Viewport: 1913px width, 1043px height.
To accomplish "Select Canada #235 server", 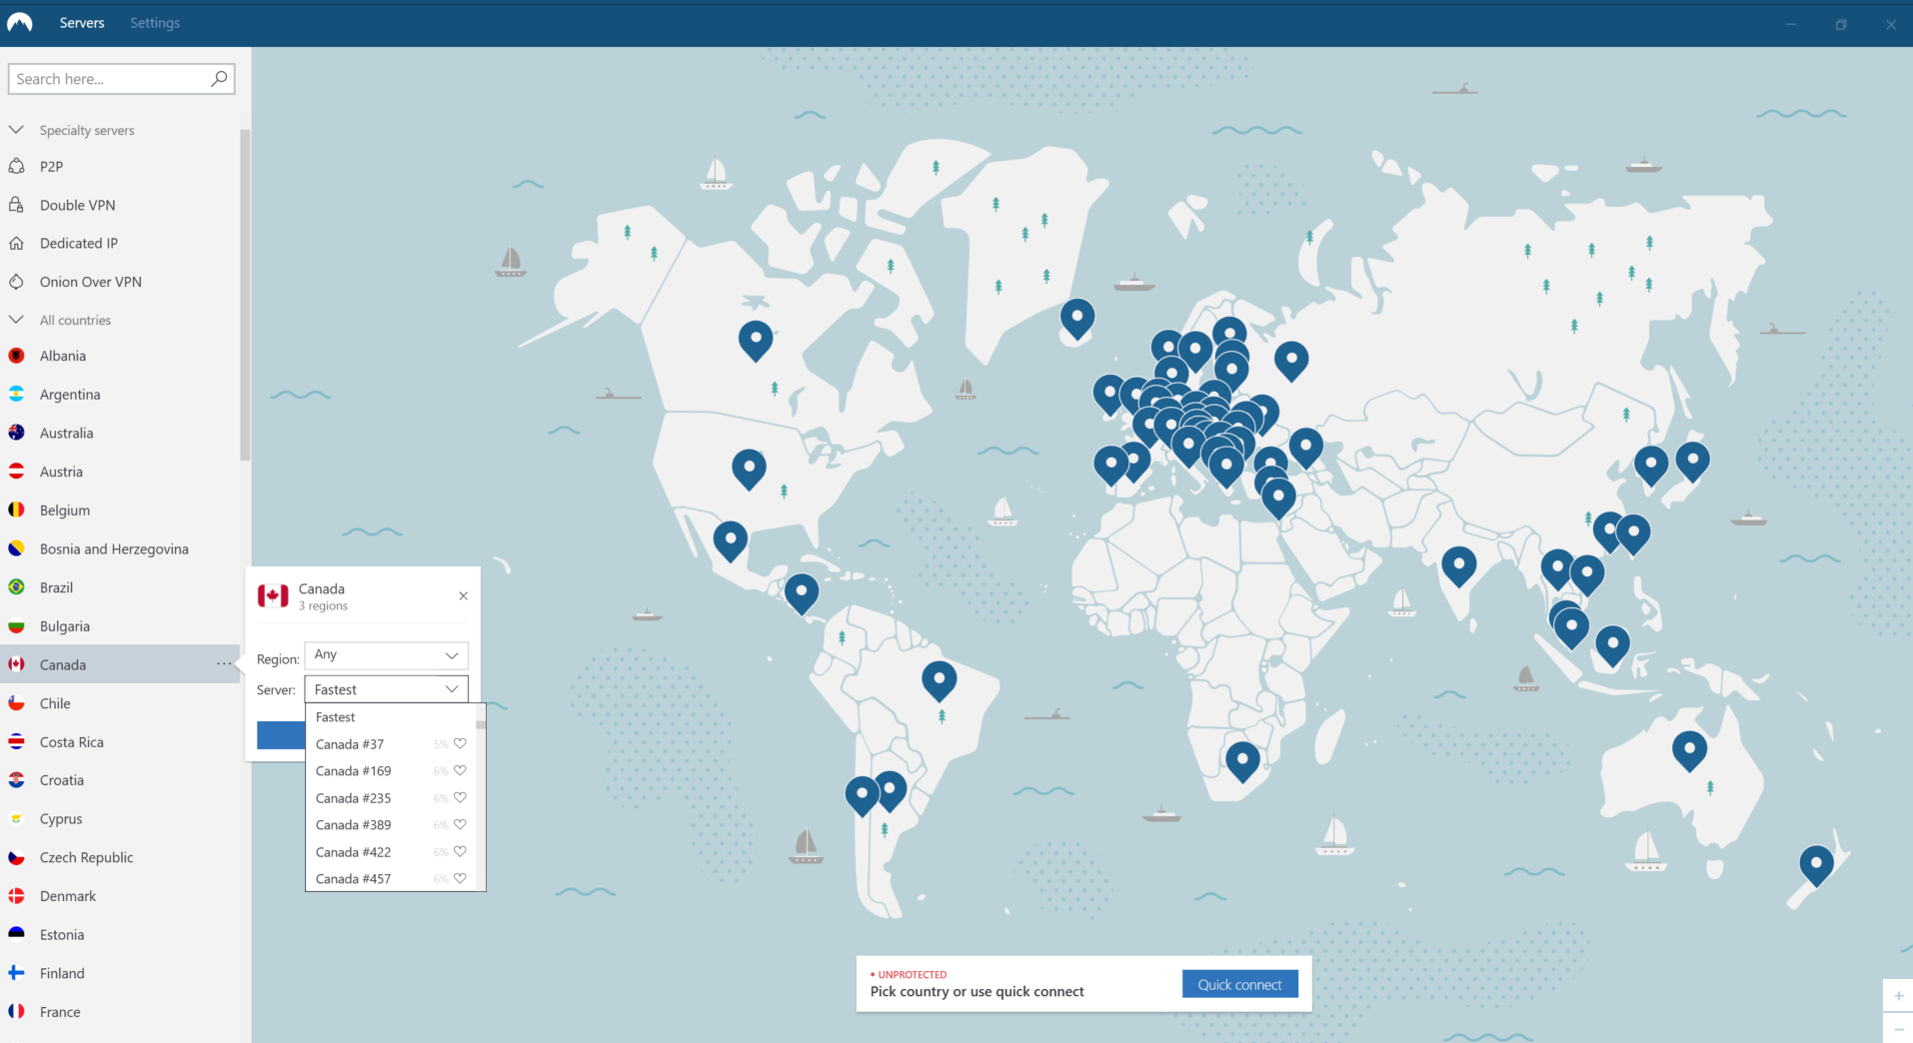I will [391, 798].
